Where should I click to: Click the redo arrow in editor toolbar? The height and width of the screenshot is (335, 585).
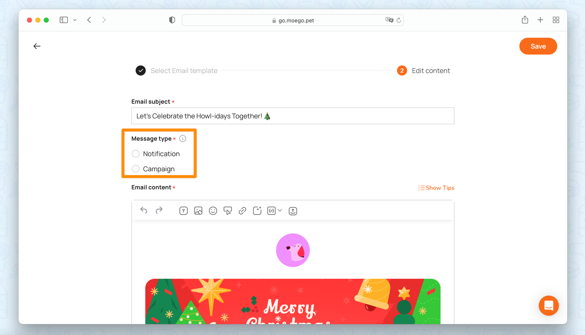(159, 211)
